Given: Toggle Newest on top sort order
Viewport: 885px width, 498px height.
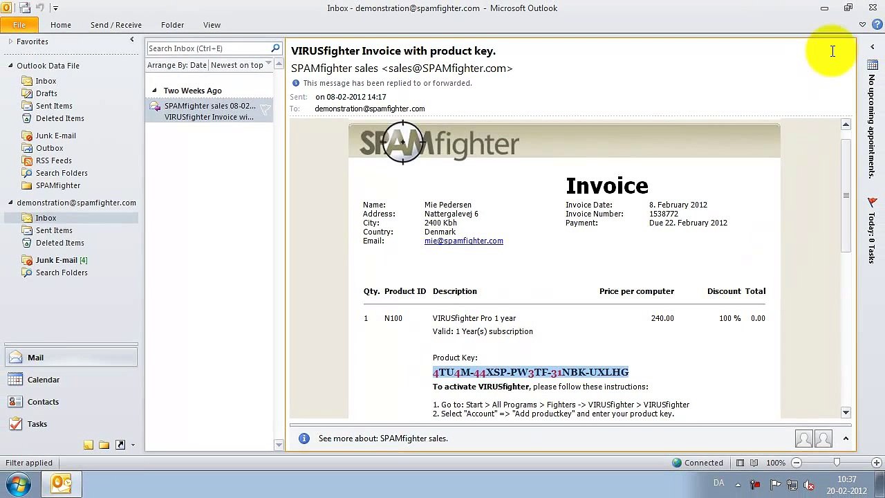Looking at the screenshot, I should click(241, 65).
